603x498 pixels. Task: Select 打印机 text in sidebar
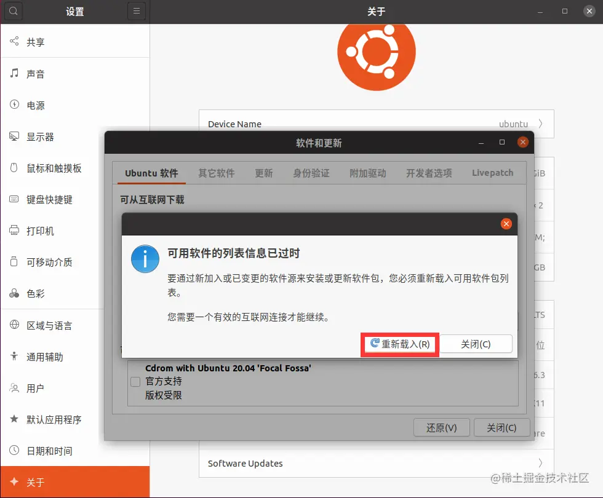pos(40,231)
